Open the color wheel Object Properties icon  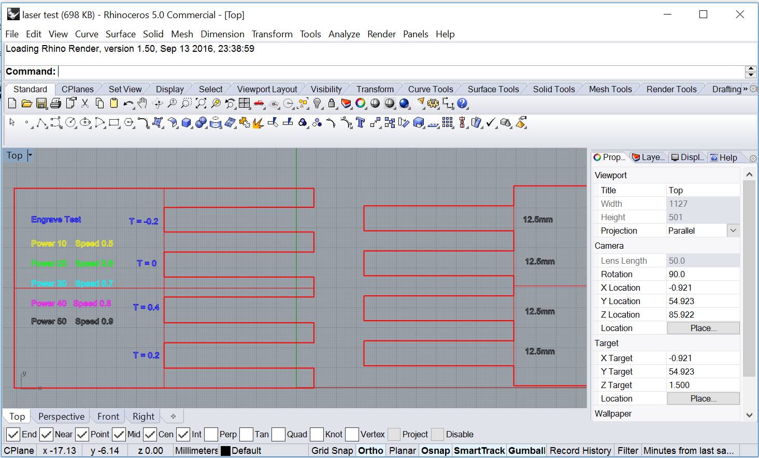coord(360,103)
